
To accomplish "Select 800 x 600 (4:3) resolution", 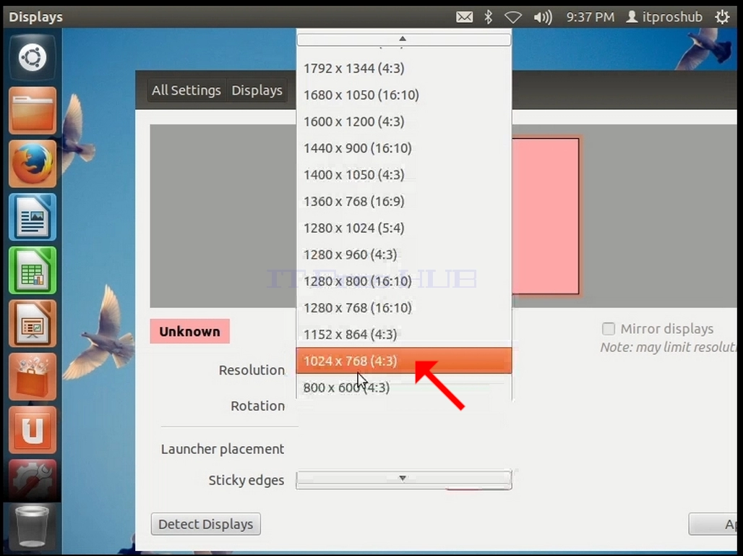I will [x=404, y=388].
